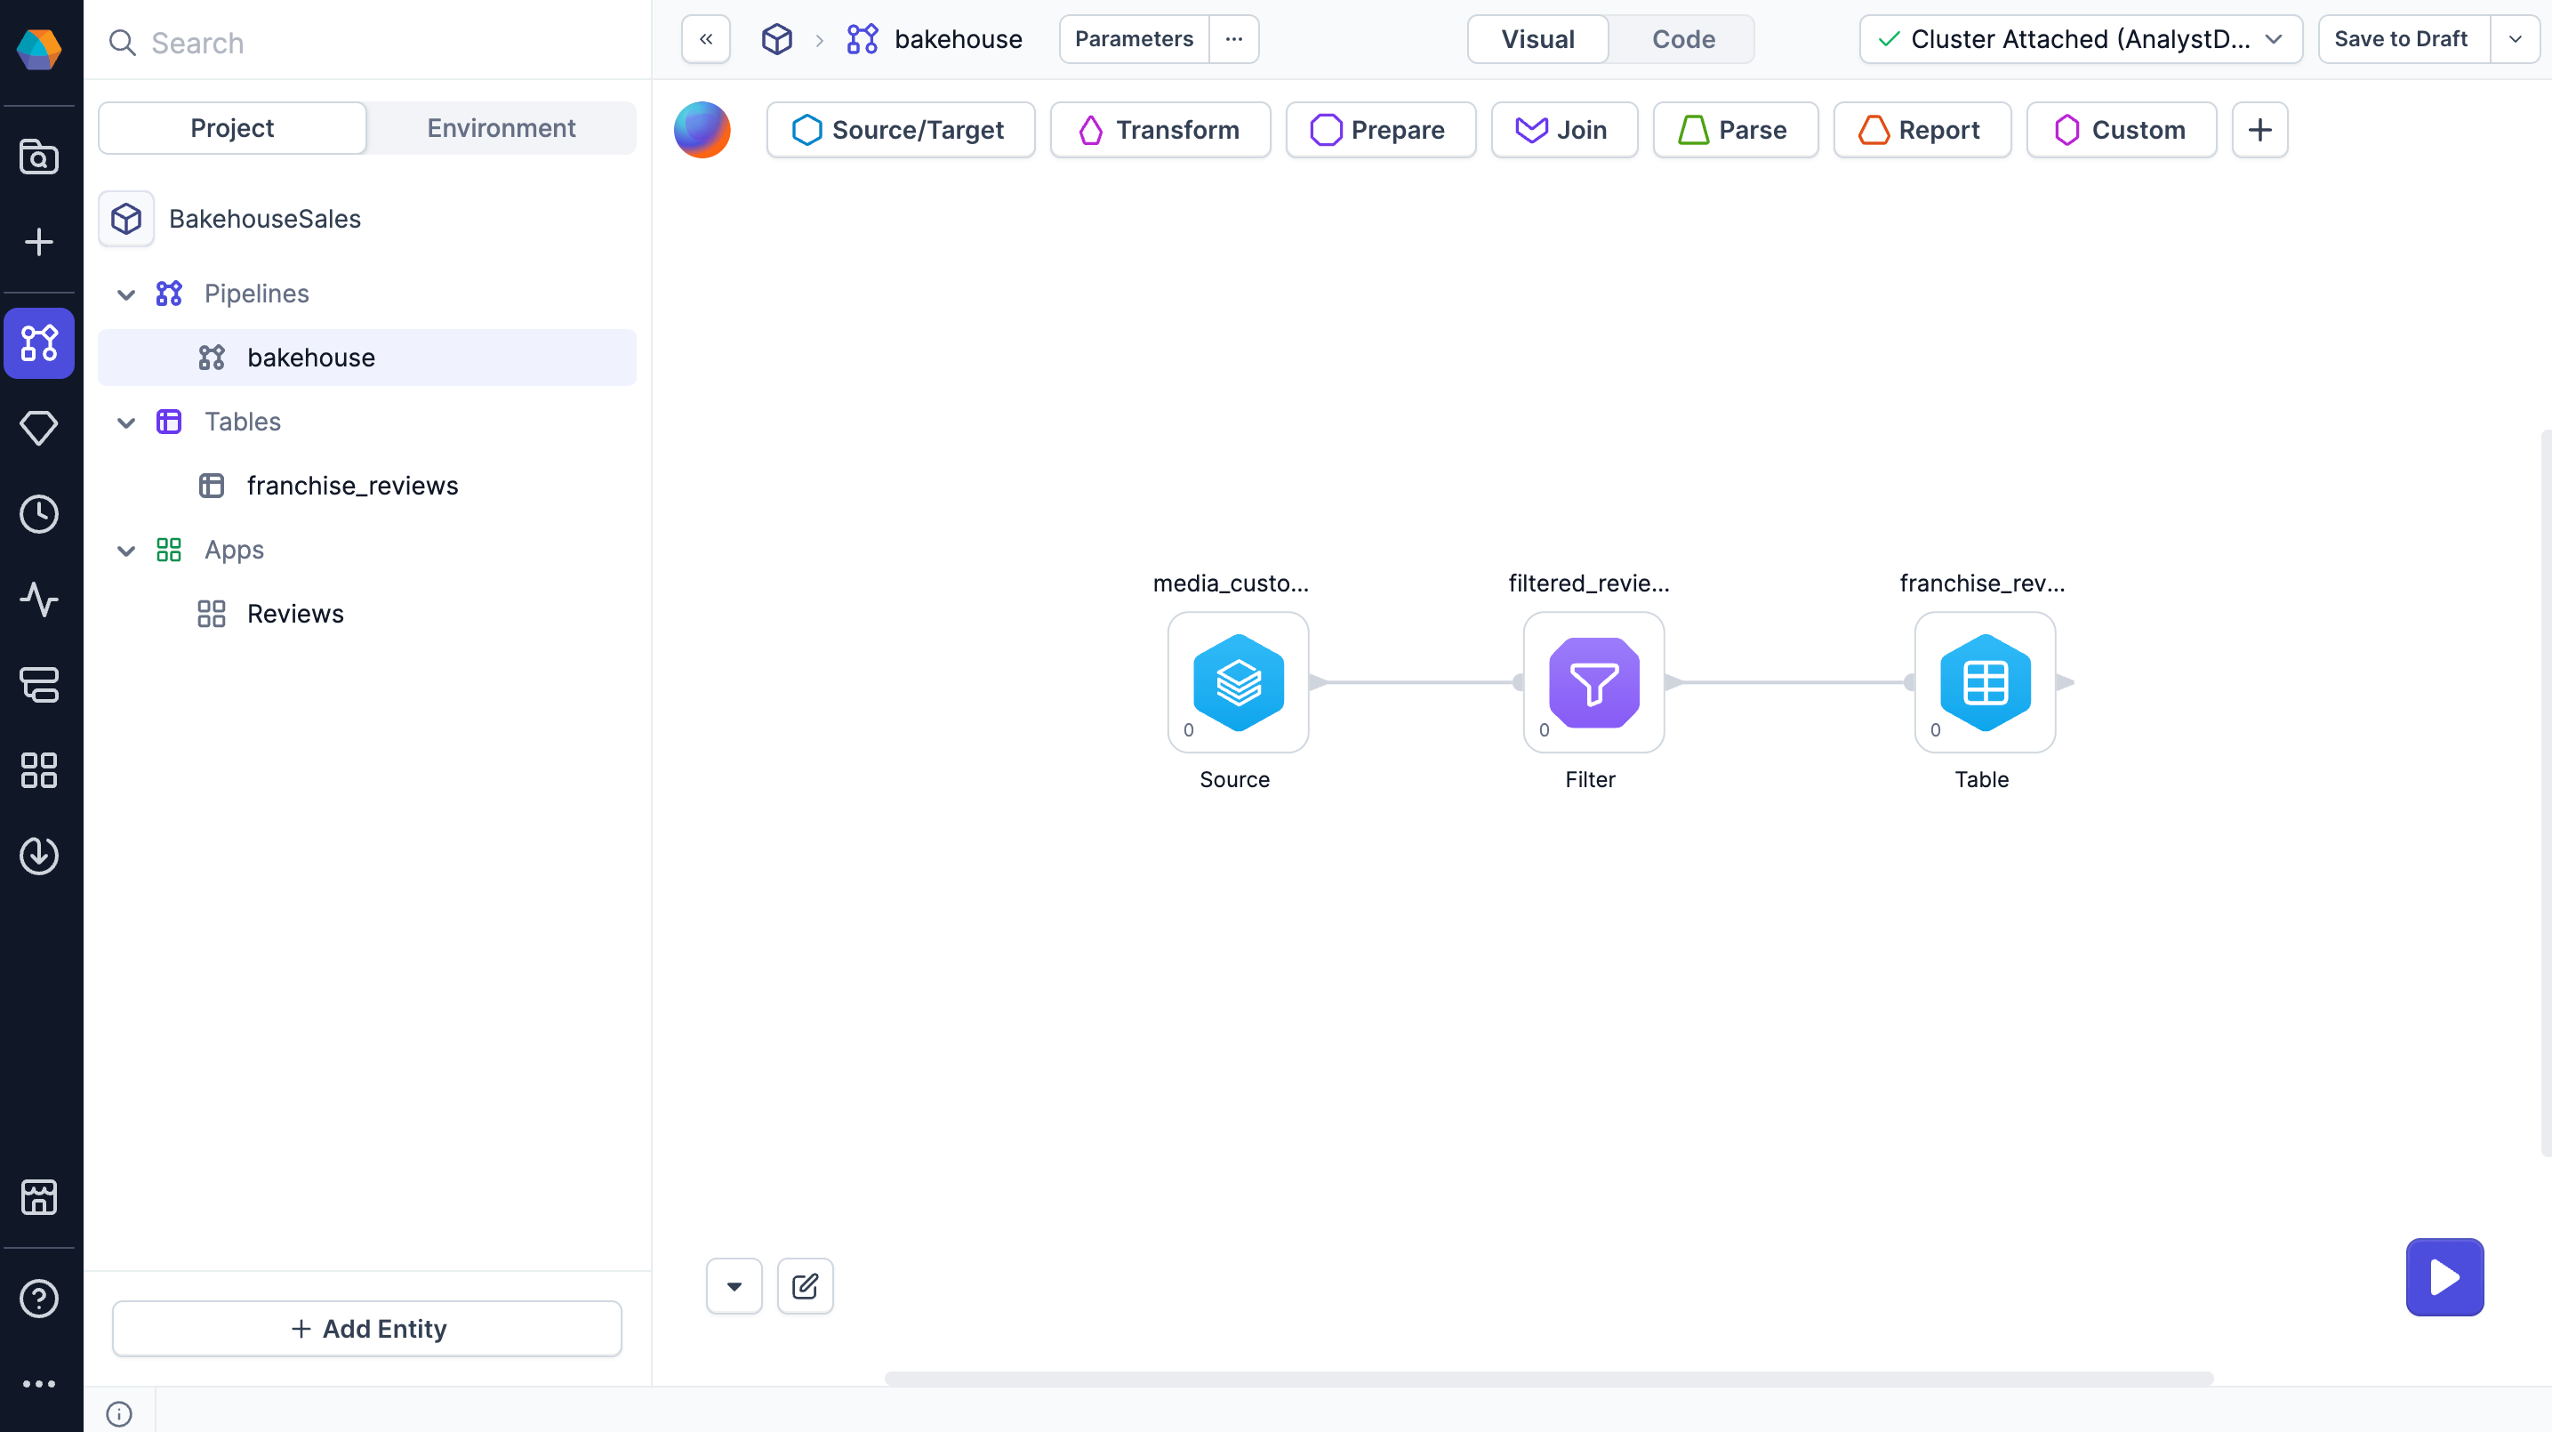Open the Marketplace icon near bottom sidebar
Image resolution: width=2552 pixels, height=1432 pixels.
[x=40, y=1197]
